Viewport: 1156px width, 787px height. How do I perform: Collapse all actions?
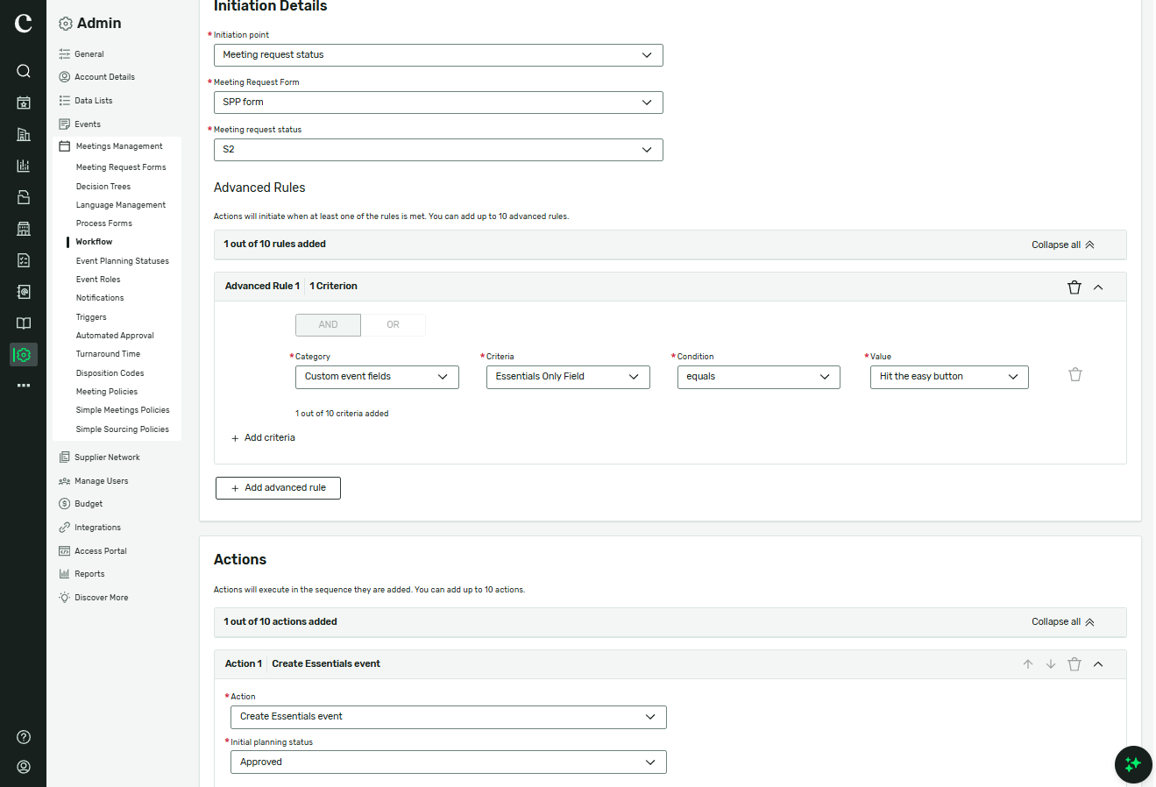click(1063, 621)
